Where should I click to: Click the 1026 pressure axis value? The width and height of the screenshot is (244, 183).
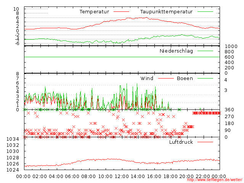point(13,164)
